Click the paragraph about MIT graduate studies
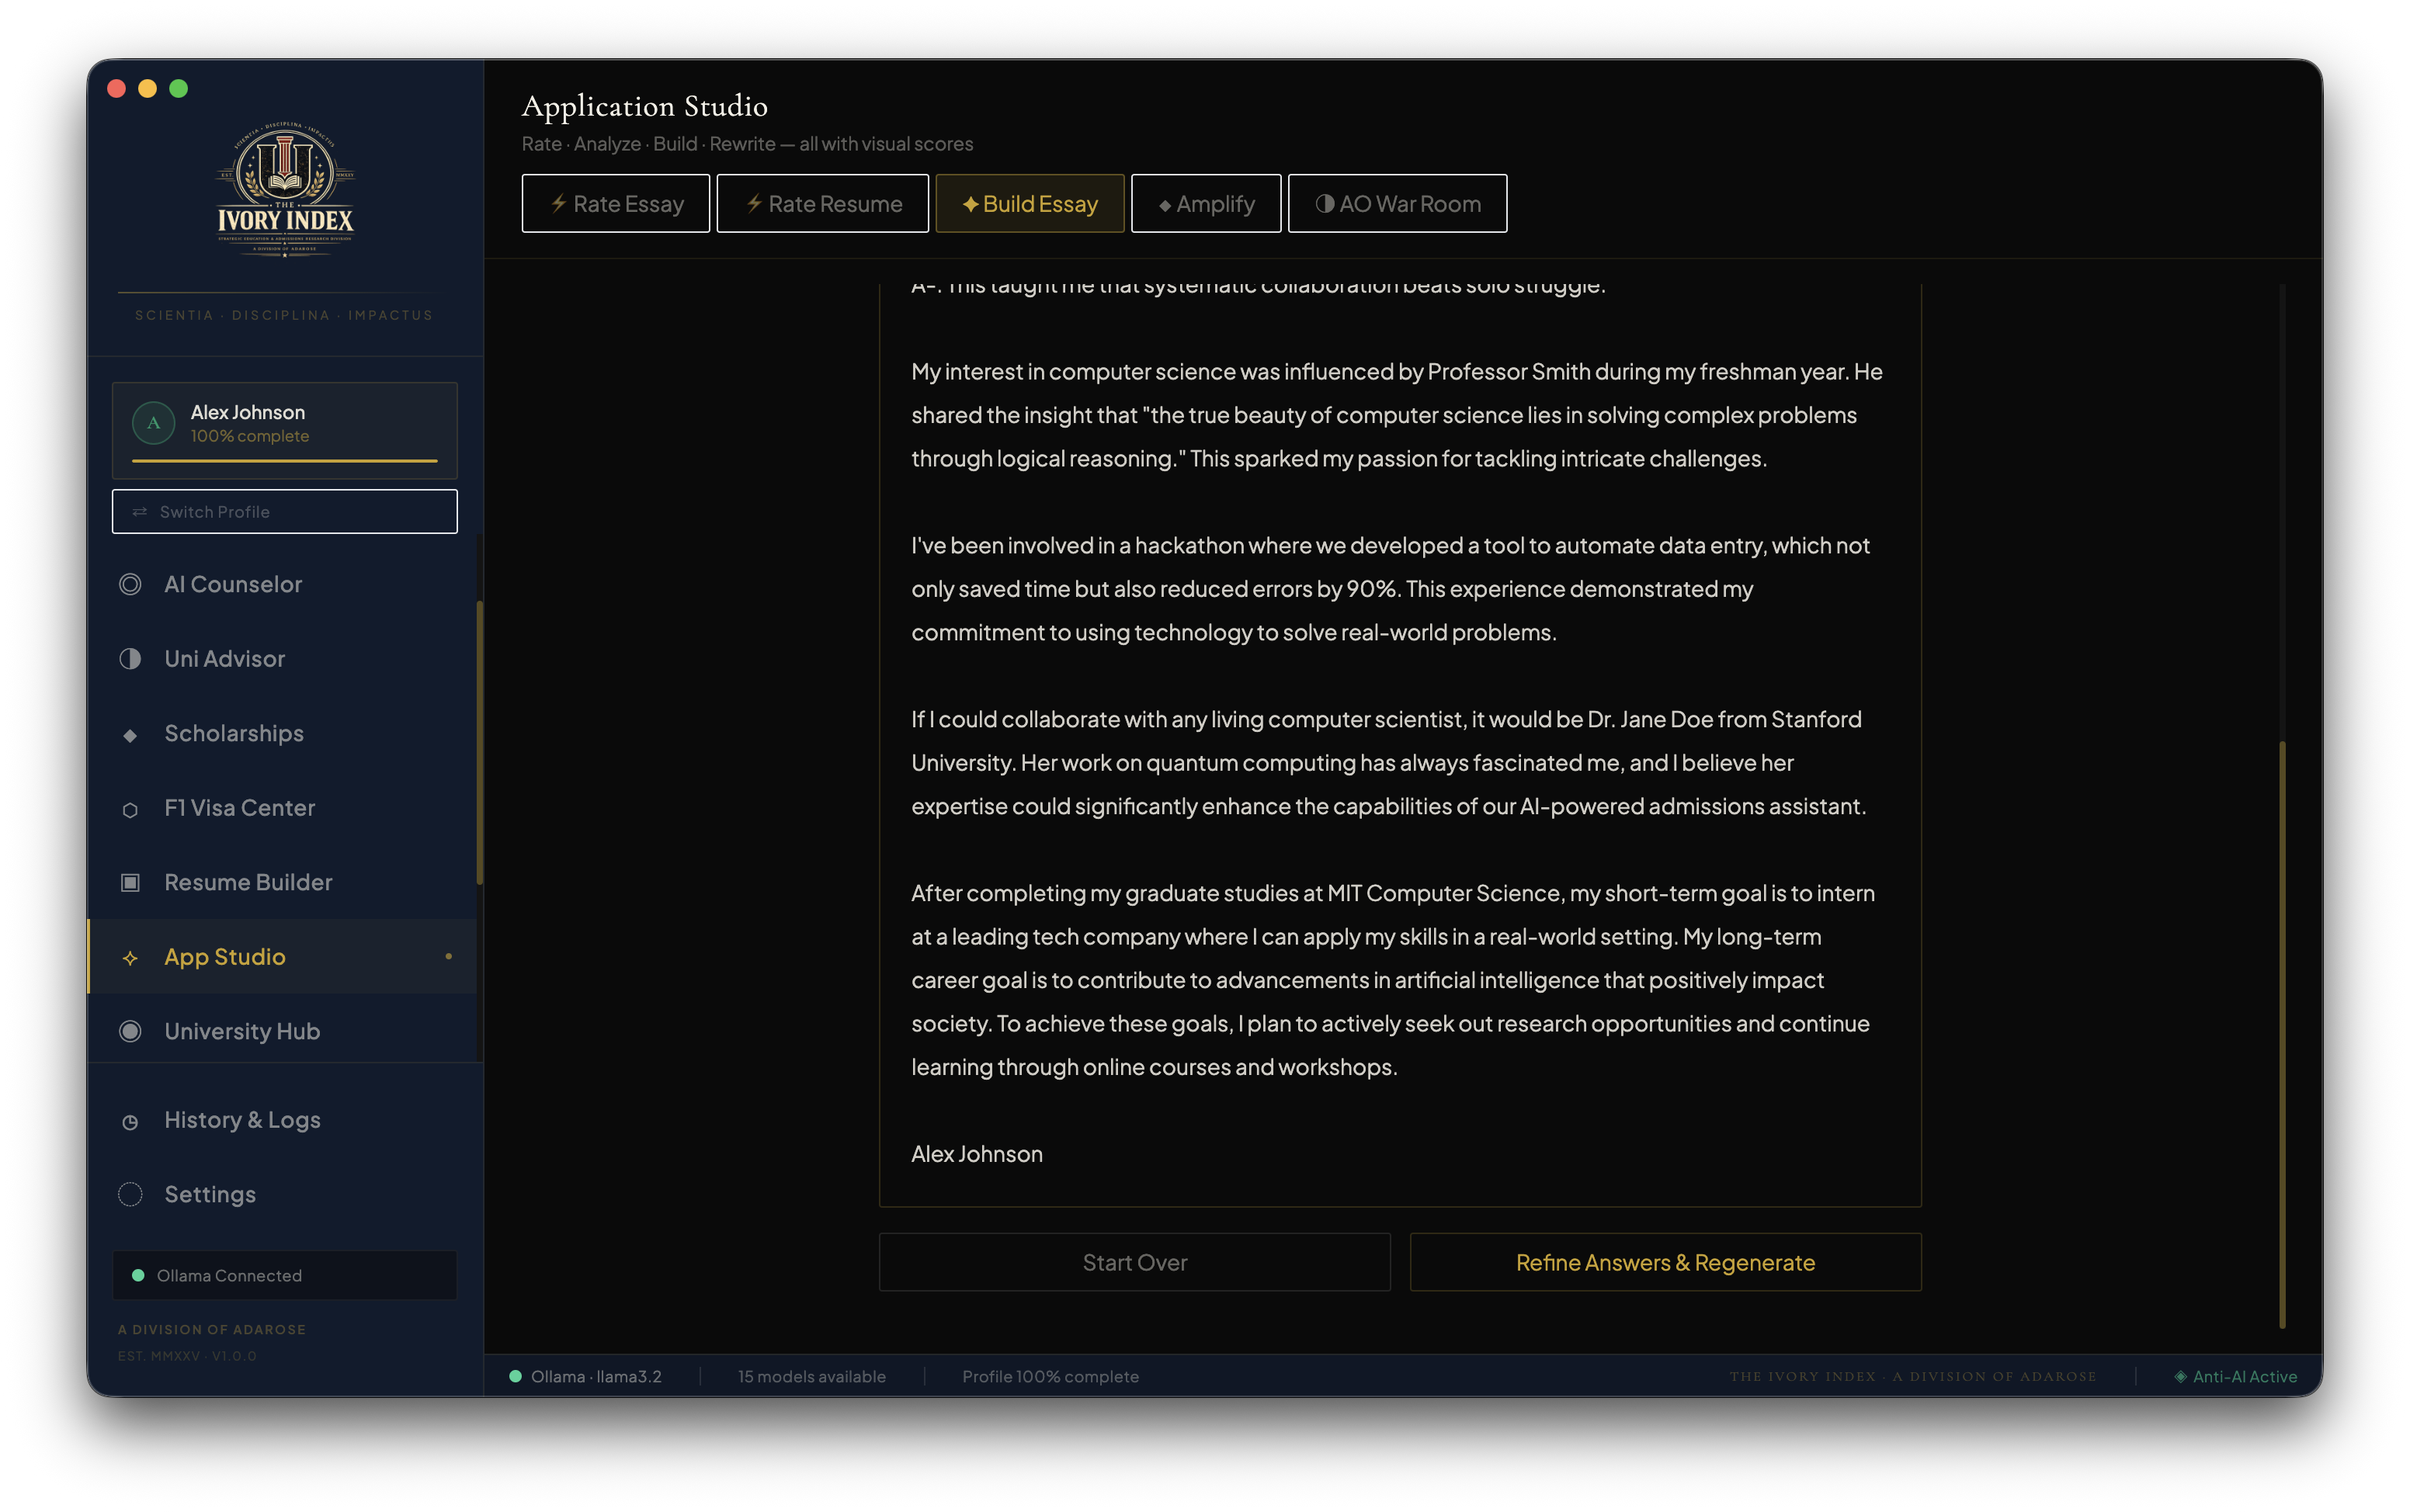 (x=1393, y=980)
